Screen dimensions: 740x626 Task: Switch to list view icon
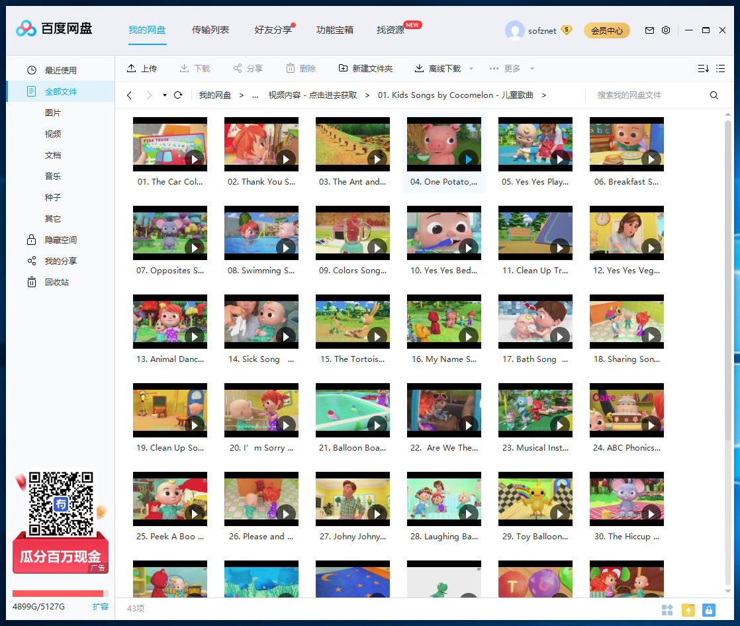click(x=720, y=68)
